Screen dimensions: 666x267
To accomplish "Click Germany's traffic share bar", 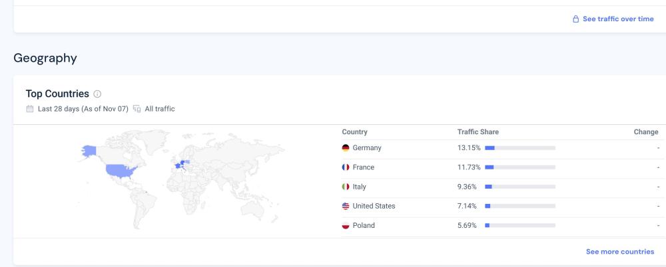I will [x=520, y=148].
